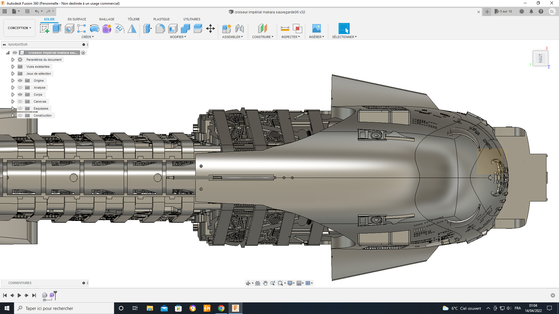Switch to the MAILLAGE tab
Screen dimensions: 559x314
point(107,19)
